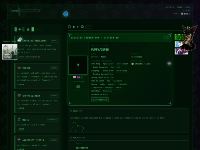Open the Yosemite in Black frequency link

(x=99, y=94)
